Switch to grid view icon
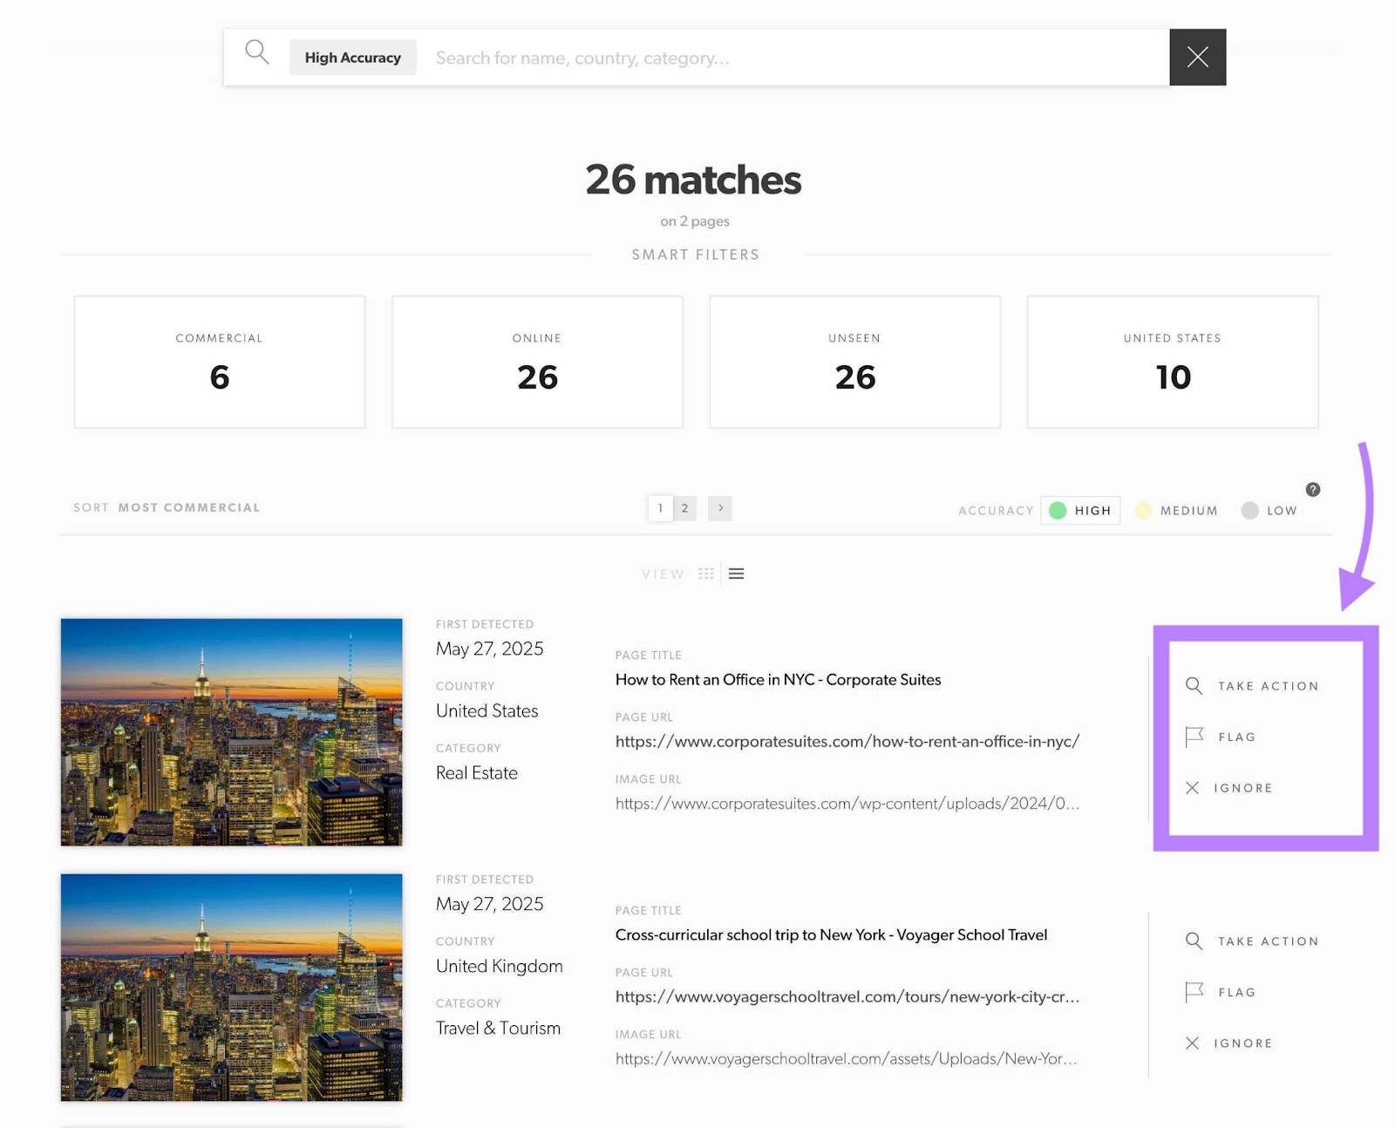The image size is (1395, 1128). click(x=706, y=574)
